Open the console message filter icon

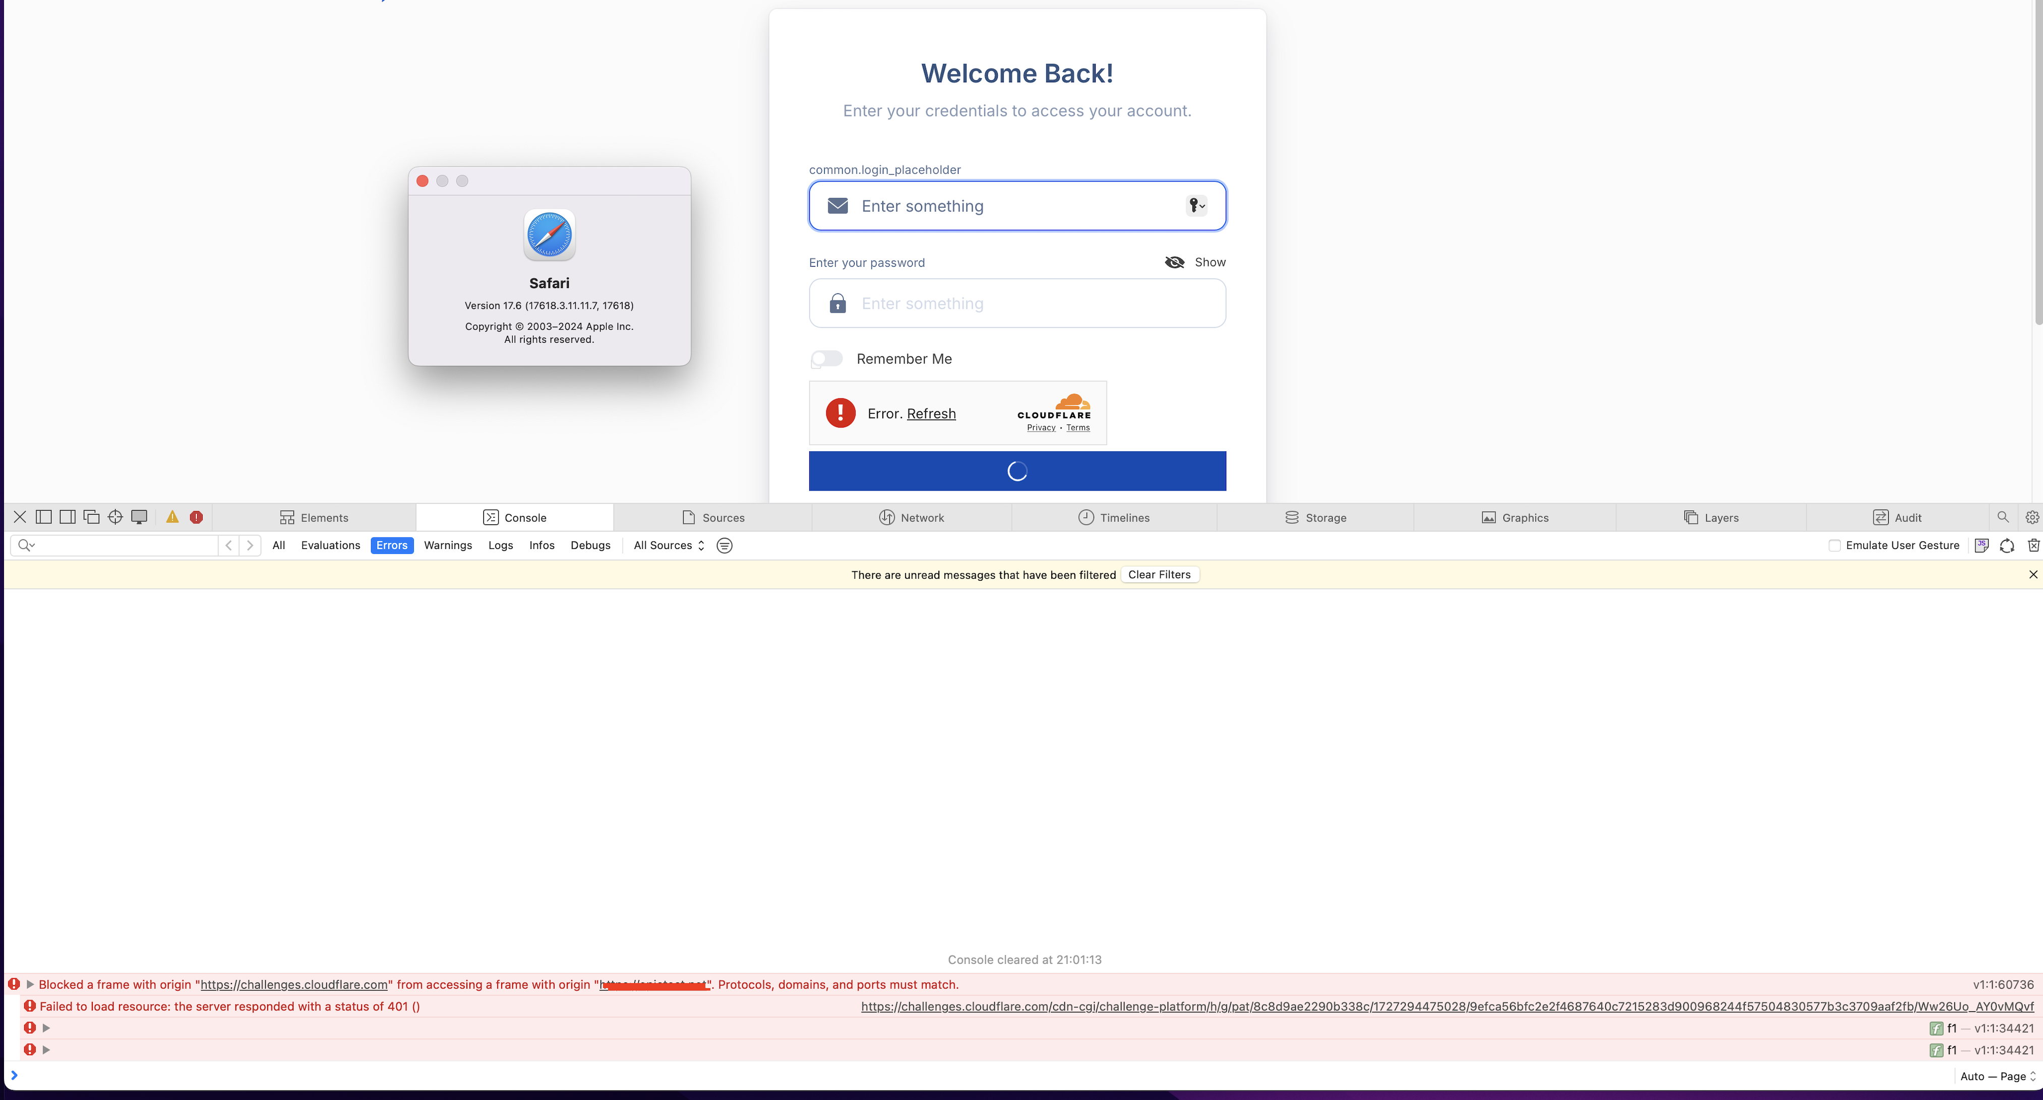724,545
